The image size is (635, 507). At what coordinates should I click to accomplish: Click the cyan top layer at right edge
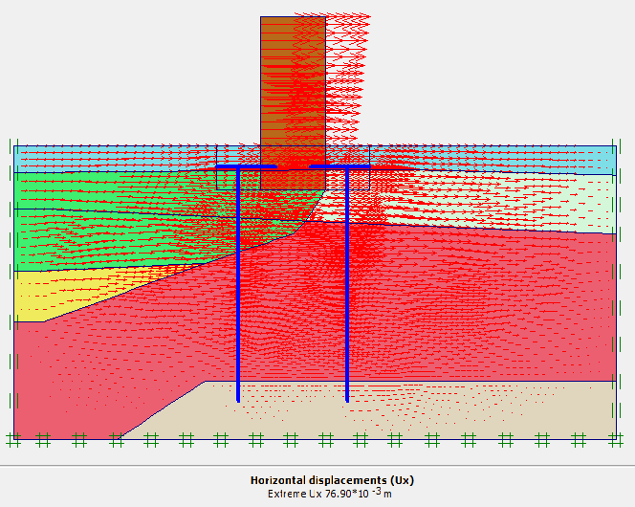coord(593,159)
